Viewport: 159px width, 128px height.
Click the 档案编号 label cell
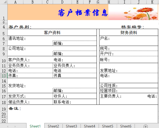pyautogui.click(x=132, y=27)
